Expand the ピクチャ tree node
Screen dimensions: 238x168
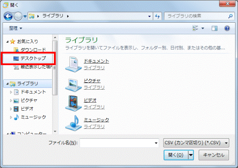(11, 101)
